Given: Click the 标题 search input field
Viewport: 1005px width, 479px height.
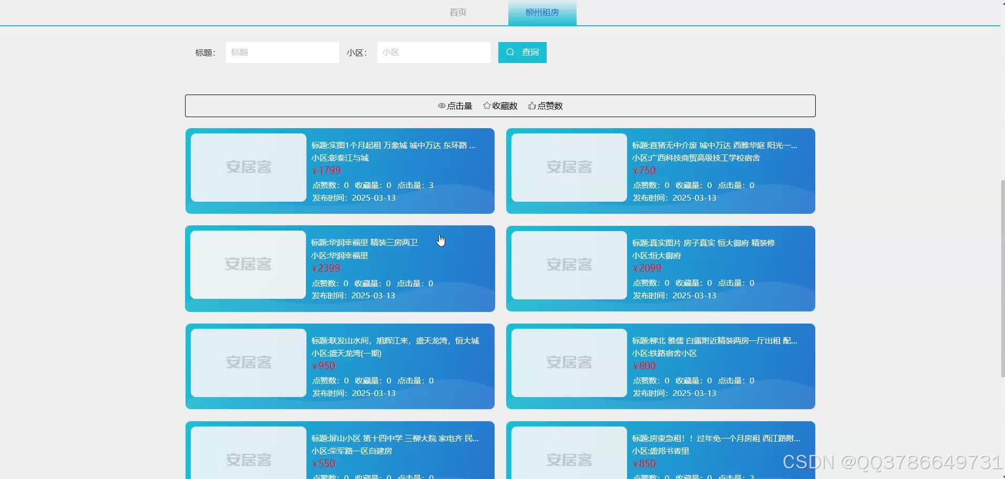Looking at the screenshot, I should [282, 52].
